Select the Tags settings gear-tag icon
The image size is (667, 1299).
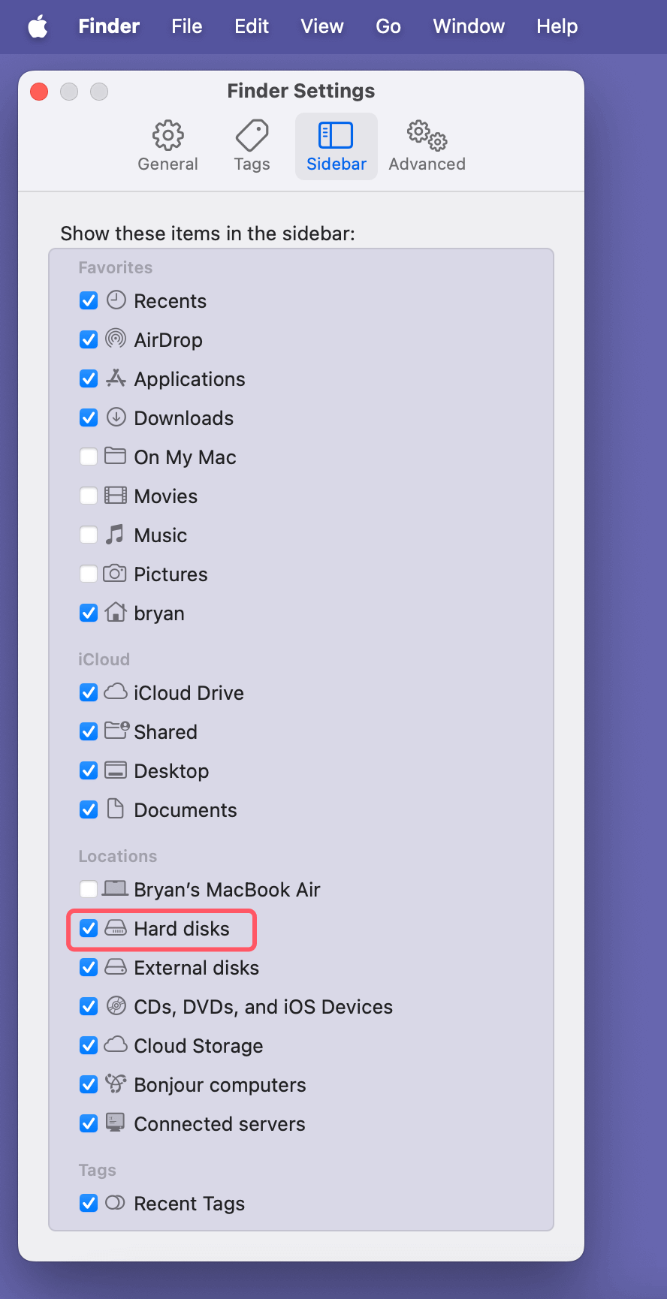251,135
